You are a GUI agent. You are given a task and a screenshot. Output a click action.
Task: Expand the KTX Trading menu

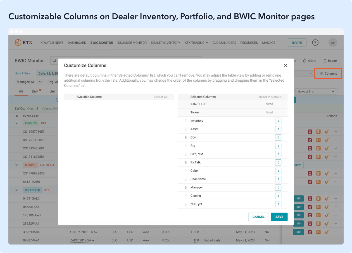coord(196,43)
